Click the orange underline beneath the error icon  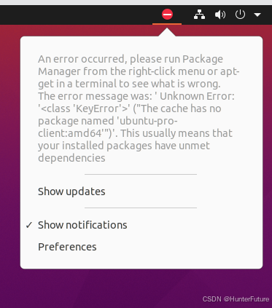click(x=167, y=24)
